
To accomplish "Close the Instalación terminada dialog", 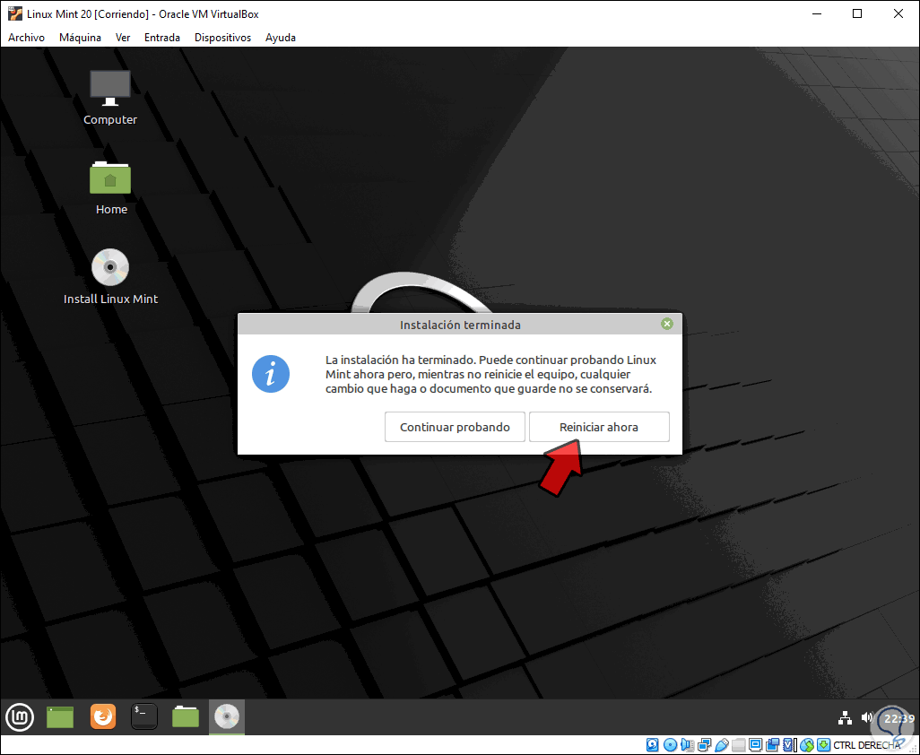I will pos(666,324).
